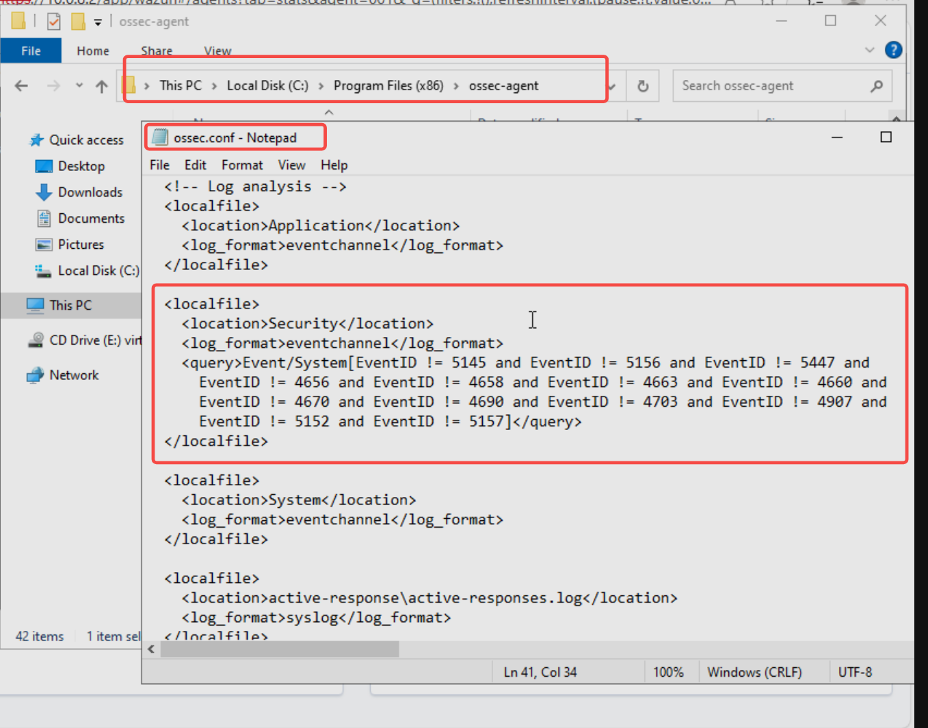Open Notepad Format menu

pyautogui.click(x=242, y=165)
